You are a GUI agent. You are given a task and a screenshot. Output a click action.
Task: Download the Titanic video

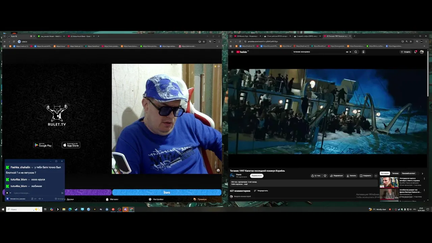(x=352, y=175)
